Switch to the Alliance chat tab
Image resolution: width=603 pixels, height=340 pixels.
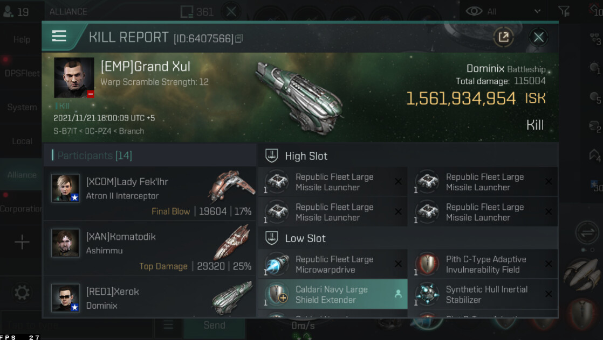click(22, 175)
